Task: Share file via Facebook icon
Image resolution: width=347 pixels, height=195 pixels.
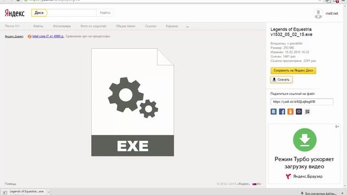Action: click(x=282, y=112)
